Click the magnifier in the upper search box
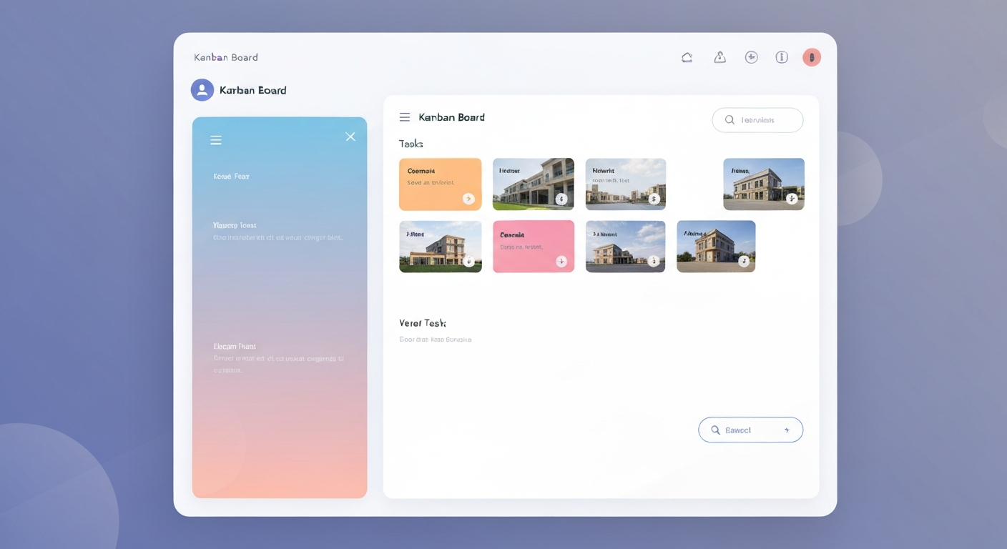Viewport: 1007px width, 549px height. [x=730, y=120]
